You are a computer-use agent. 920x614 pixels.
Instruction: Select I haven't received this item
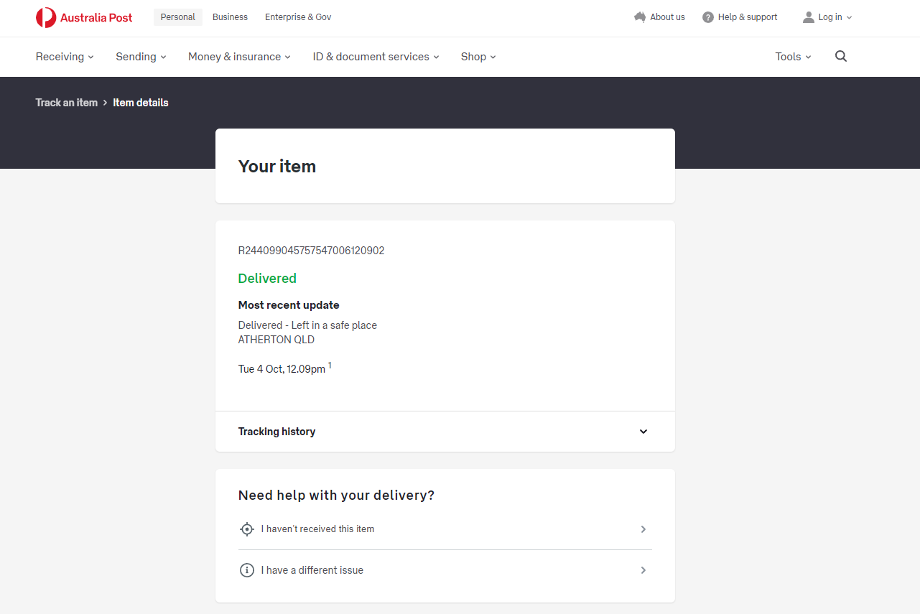[x=317, y=529]
